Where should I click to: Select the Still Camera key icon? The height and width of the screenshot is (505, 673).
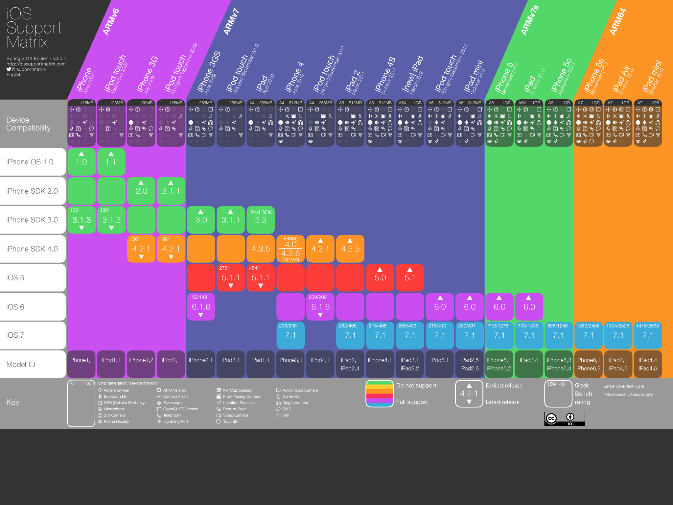[x=100, y=415]
